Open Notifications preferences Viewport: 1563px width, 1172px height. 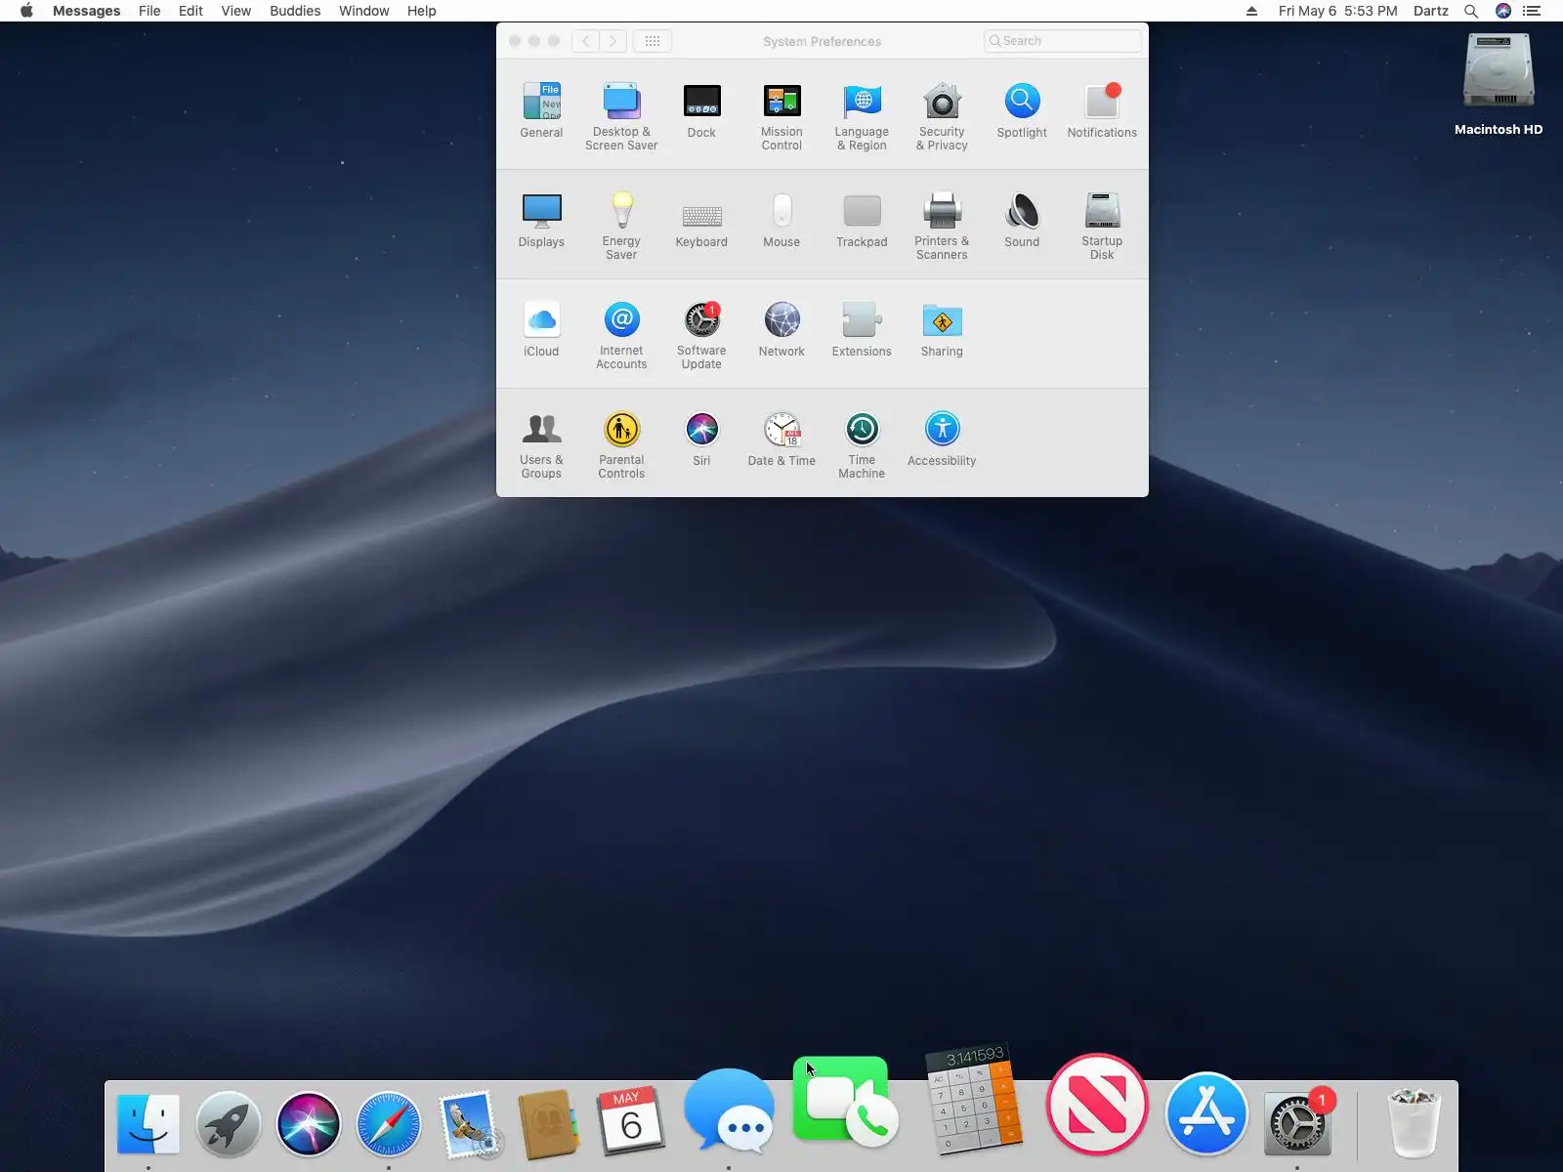1102,110
